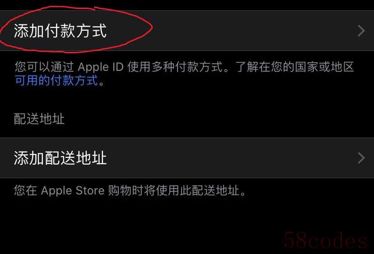Click the dark strip above 添加付款方式 row
Image resolution: width=374 pixels, height=254 pixels.
pos(187,5)
